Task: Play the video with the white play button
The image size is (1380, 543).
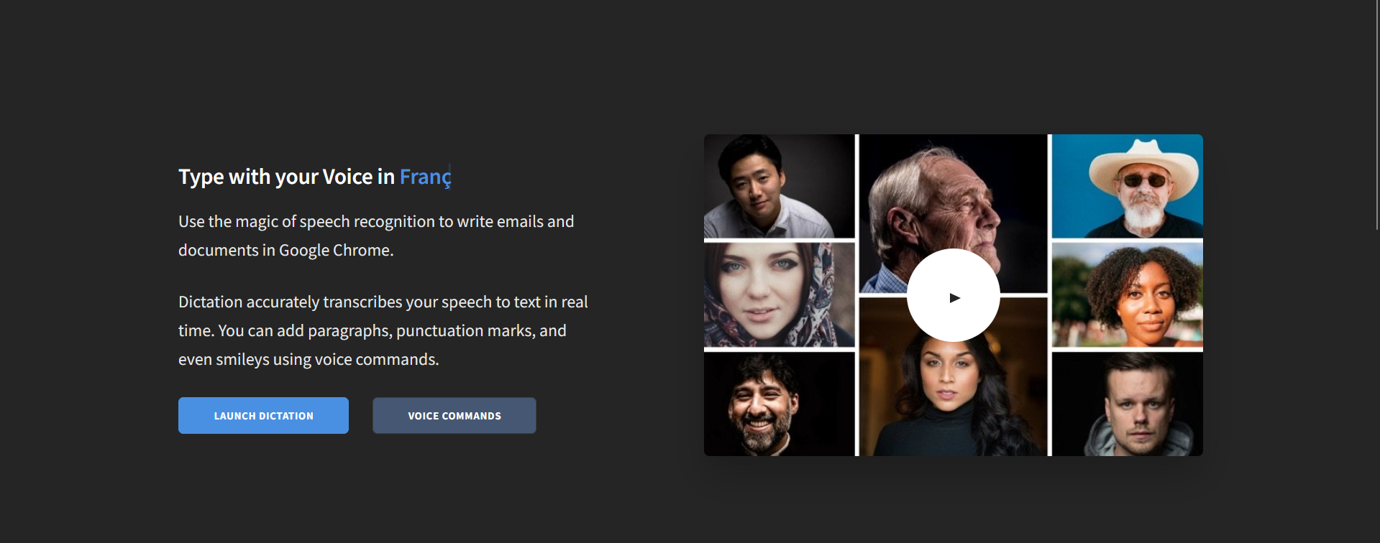Action: (x=953, y=295)
